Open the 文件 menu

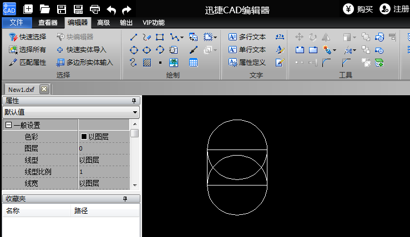click(x=17, y=23)
